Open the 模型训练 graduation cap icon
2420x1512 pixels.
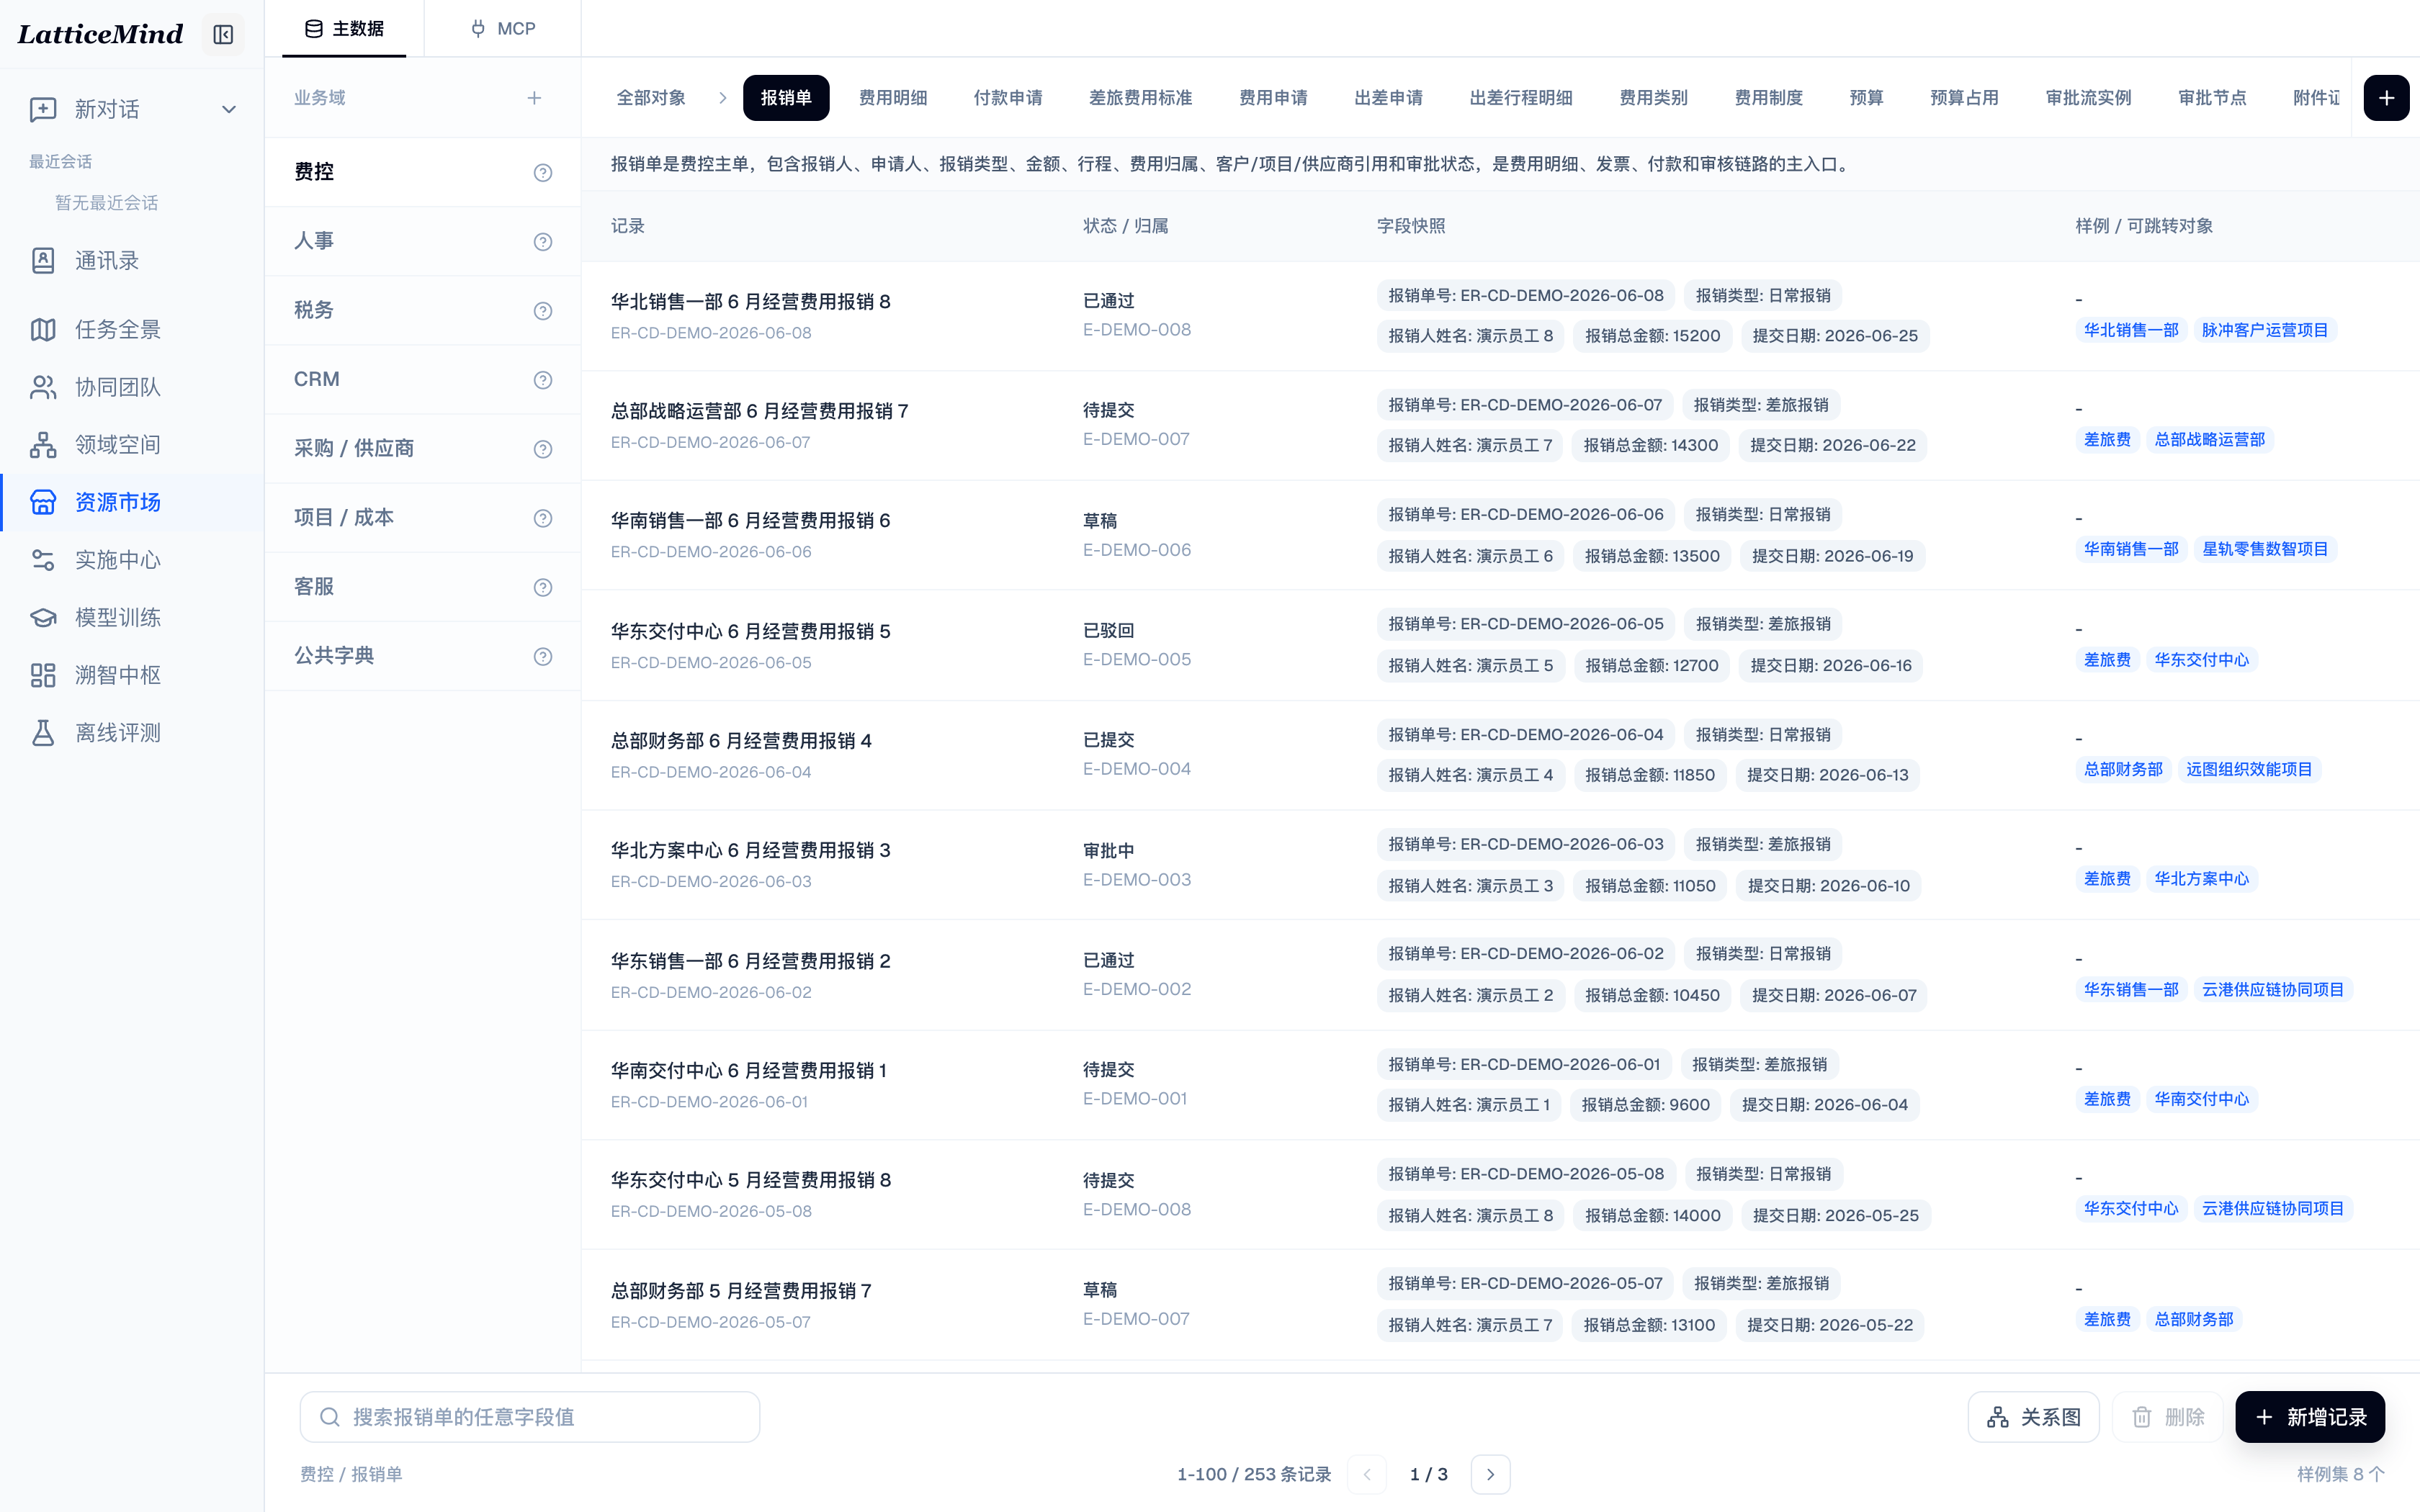[x=43, y=618]
